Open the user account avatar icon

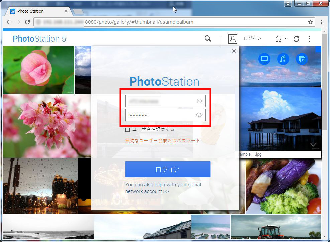coord(233,39)
